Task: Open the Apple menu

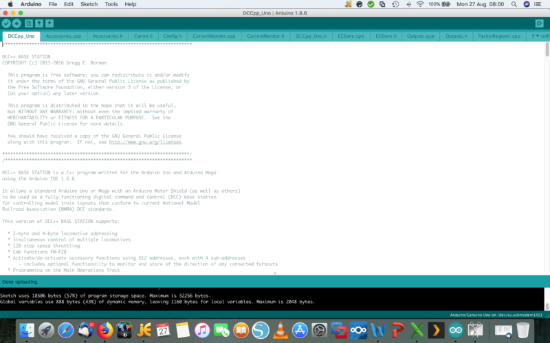Action: click(x=10, y=4)
